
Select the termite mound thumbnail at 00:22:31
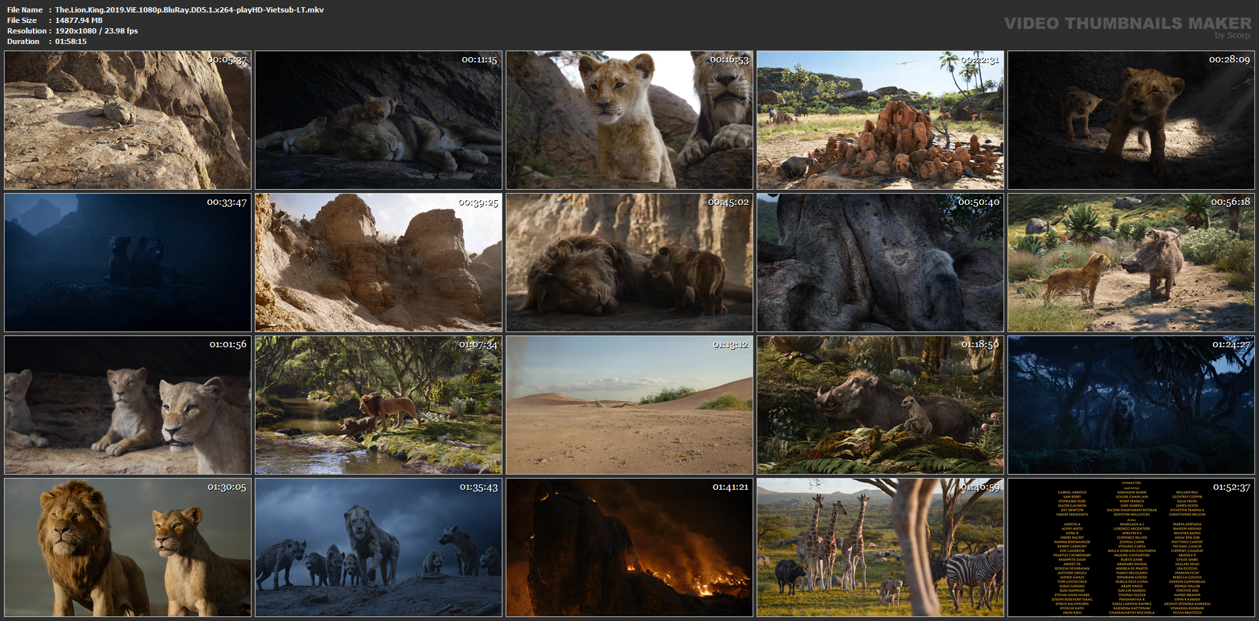pyautogui.click(x=880, y=120)
